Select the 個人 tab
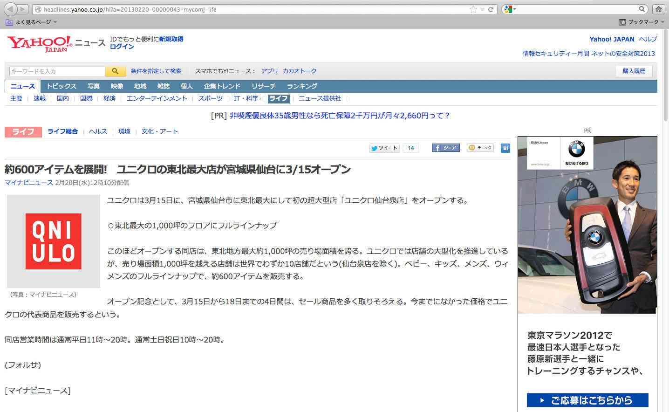 coord(187,86)
